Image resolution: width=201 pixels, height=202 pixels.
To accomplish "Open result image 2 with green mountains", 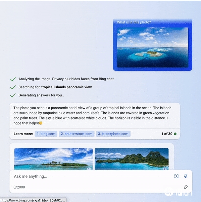I will coord(132,159).
